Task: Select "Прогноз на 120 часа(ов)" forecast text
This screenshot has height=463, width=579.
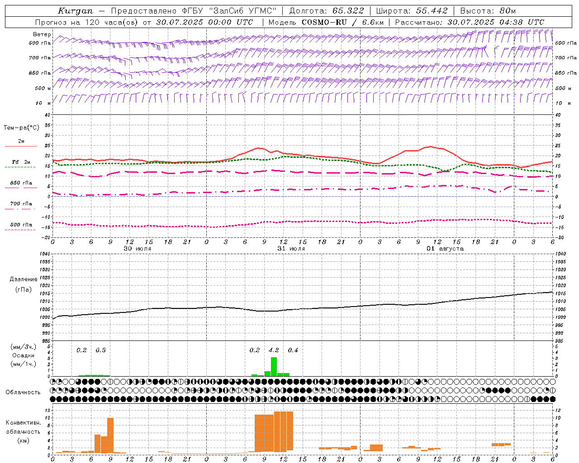Action: click(x=87, y=22)
